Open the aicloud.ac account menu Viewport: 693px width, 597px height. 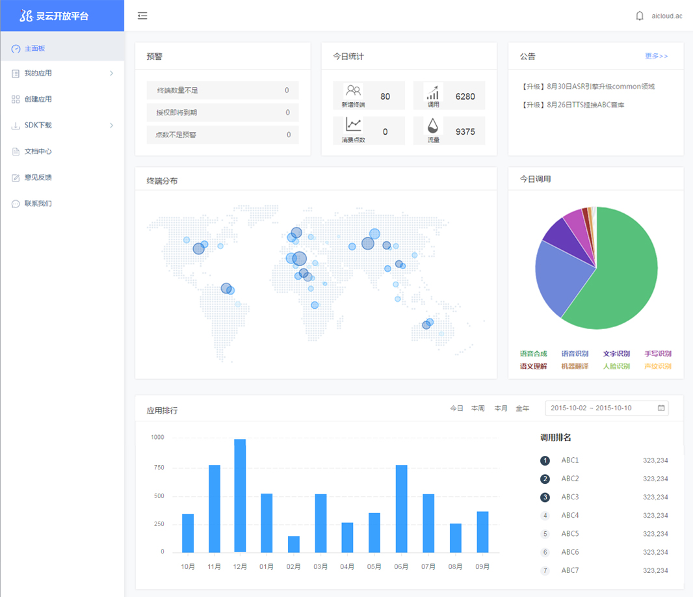point(666,16)
